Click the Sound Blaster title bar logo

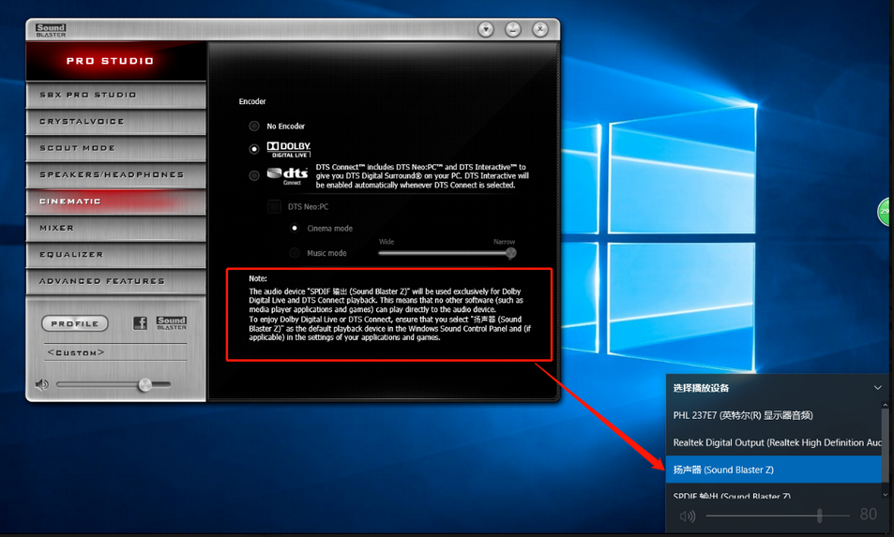[x=51, y=30]
